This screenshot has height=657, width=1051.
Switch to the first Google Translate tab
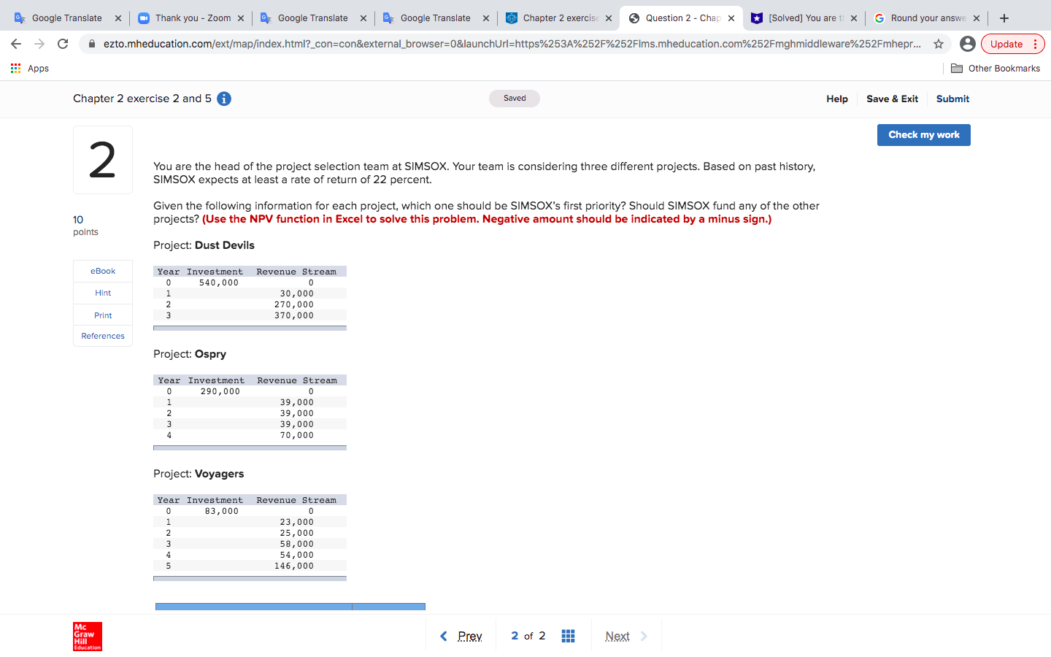click(67, 18)
